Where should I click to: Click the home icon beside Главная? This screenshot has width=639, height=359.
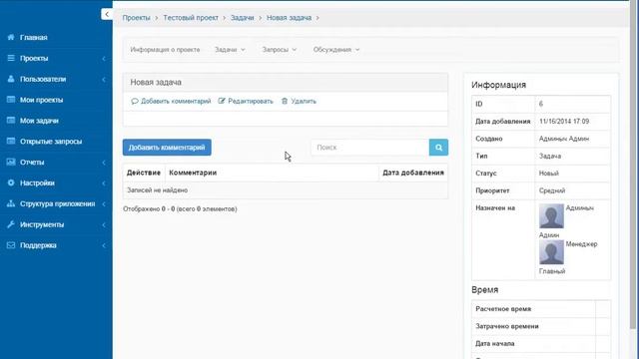click(11, 37)
